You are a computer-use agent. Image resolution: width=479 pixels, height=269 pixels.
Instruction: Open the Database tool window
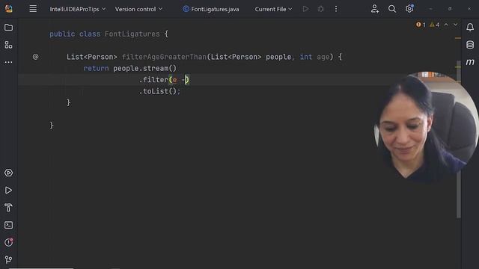pos(470,45)
